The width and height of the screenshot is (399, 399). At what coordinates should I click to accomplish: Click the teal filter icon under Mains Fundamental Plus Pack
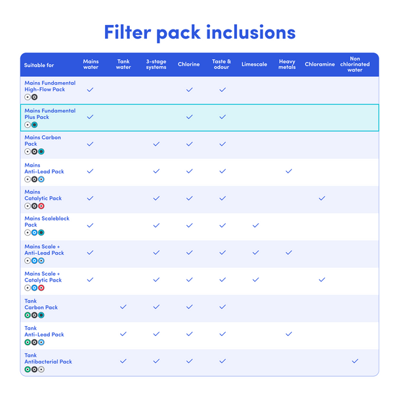pos(34,125)
